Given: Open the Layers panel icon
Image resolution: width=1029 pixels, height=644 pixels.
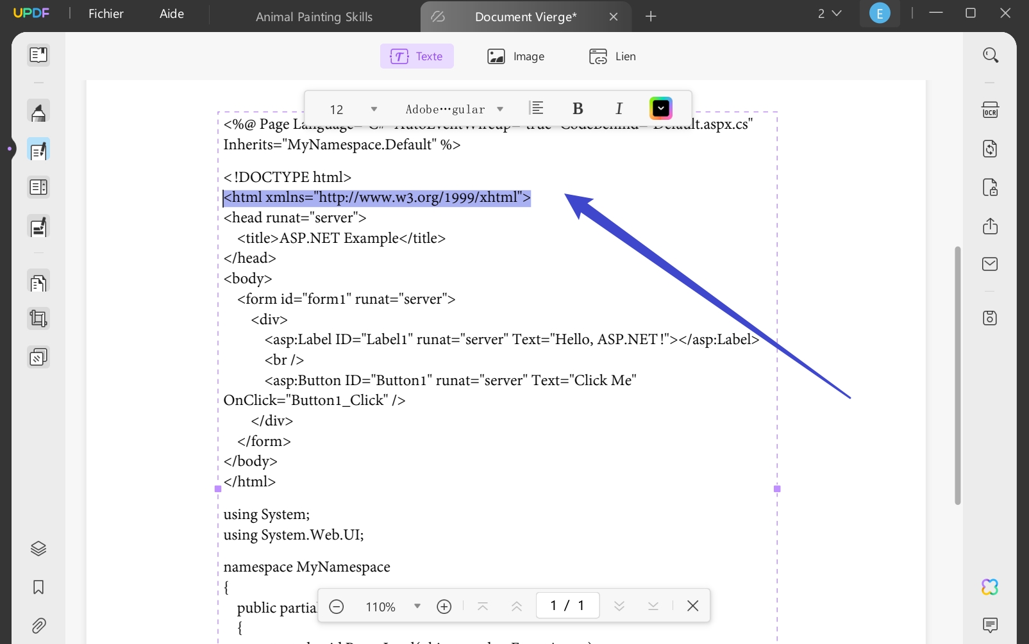Looking at the screenshot, I should [x=38, y=549].
